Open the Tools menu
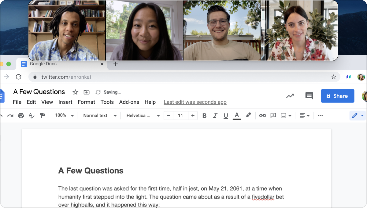 tap(107, 102)
